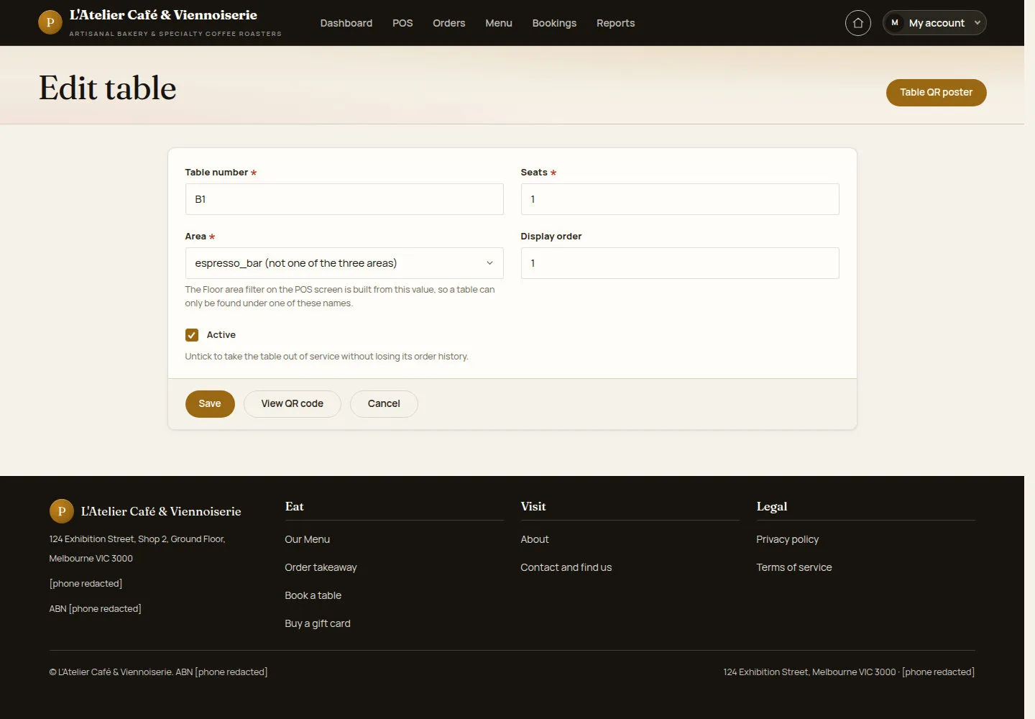Click the View QR code button
The width and height of the screenshot is (1035, 719).
click(293, 404)
